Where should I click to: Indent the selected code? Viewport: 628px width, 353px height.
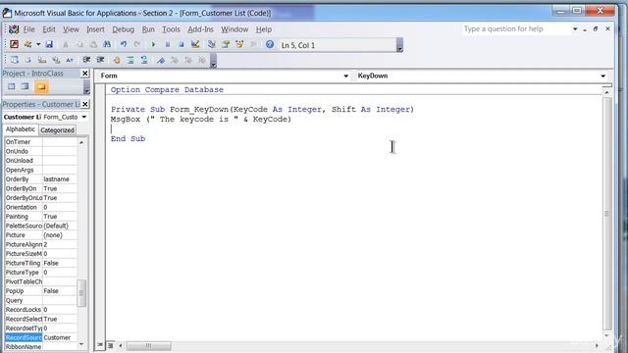click(86, 60)
